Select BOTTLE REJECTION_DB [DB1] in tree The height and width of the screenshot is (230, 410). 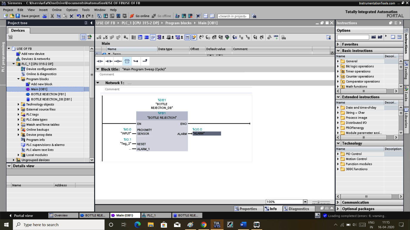(51, 99)
